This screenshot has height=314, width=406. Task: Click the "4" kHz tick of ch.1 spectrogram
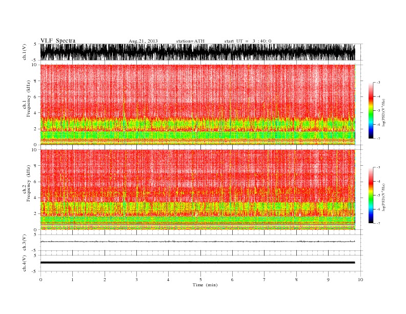tap(35, 113)
